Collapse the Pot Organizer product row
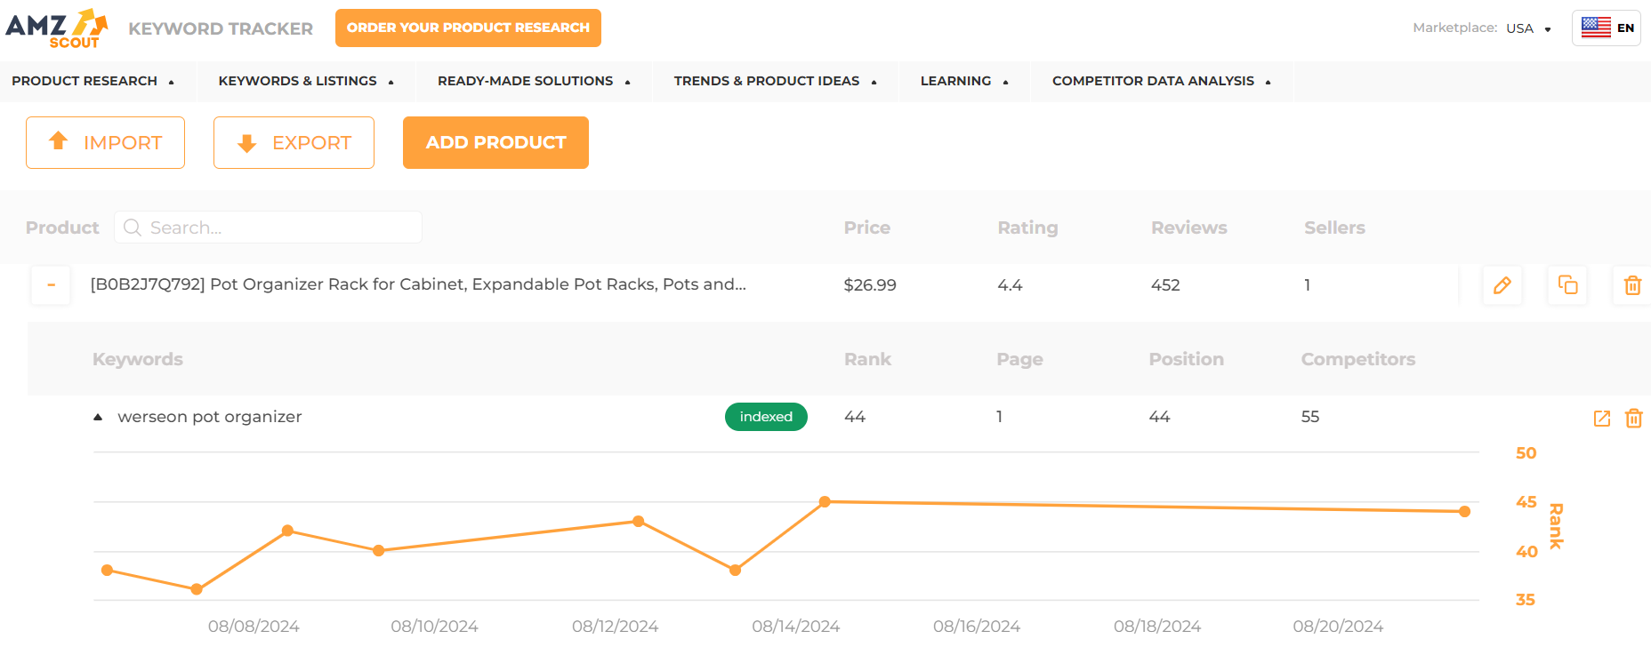Image resolution: width=1651 pixels, height=647 pixels. click(x=51, y=285)
